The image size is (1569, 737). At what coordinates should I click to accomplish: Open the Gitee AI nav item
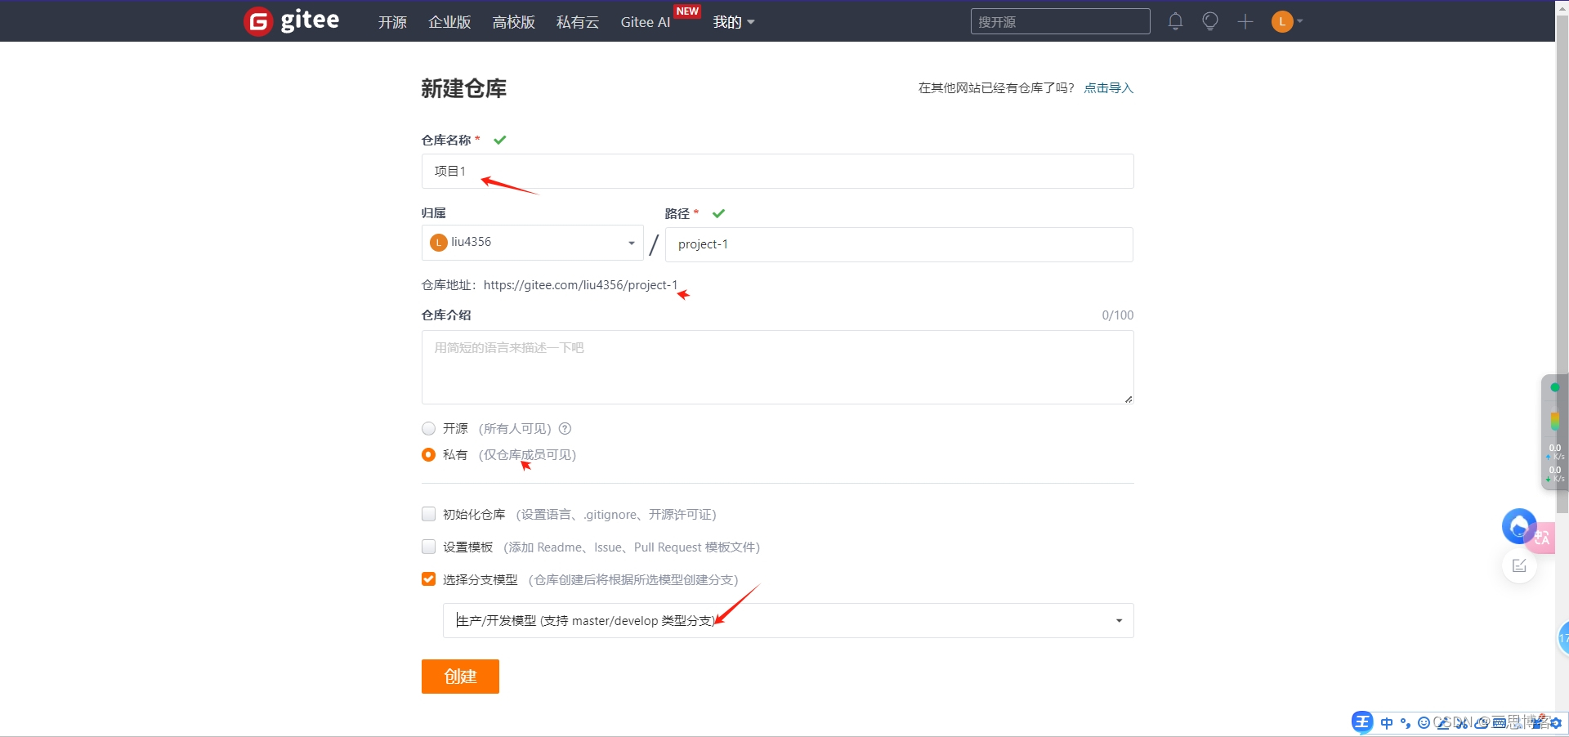tap(645, 22)
